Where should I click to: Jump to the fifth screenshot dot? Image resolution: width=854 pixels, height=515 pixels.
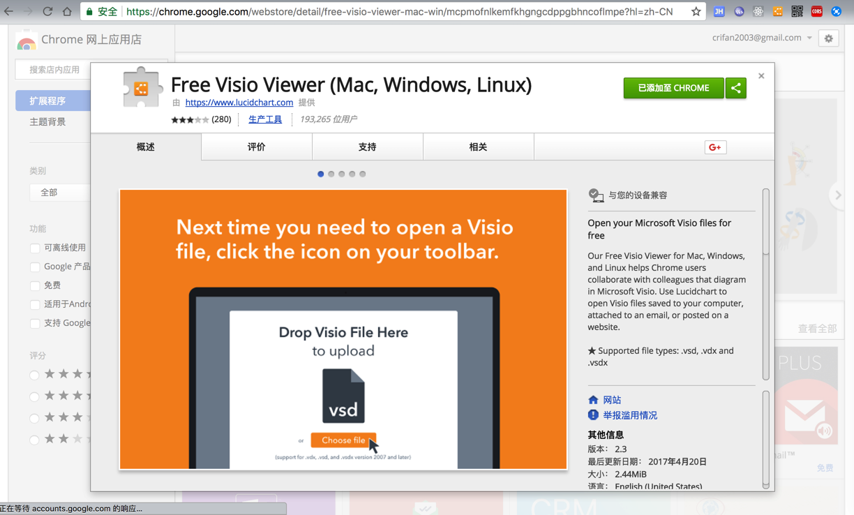click(363, 174)
